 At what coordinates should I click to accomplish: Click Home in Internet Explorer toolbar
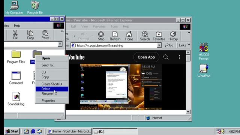pos(129,36)
